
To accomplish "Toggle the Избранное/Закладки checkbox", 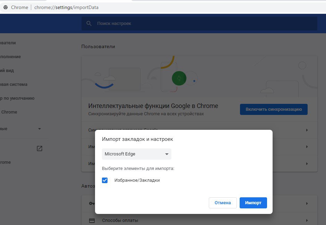I will (105, 180).
